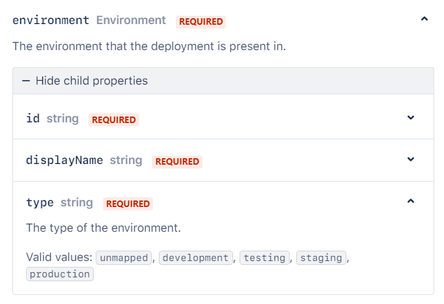Select the production valid value chip
Screen dimensions: 444x304
click(60, 274)
